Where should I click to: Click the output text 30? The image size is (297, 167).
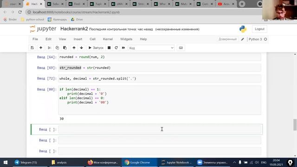(x=62, y=119)
